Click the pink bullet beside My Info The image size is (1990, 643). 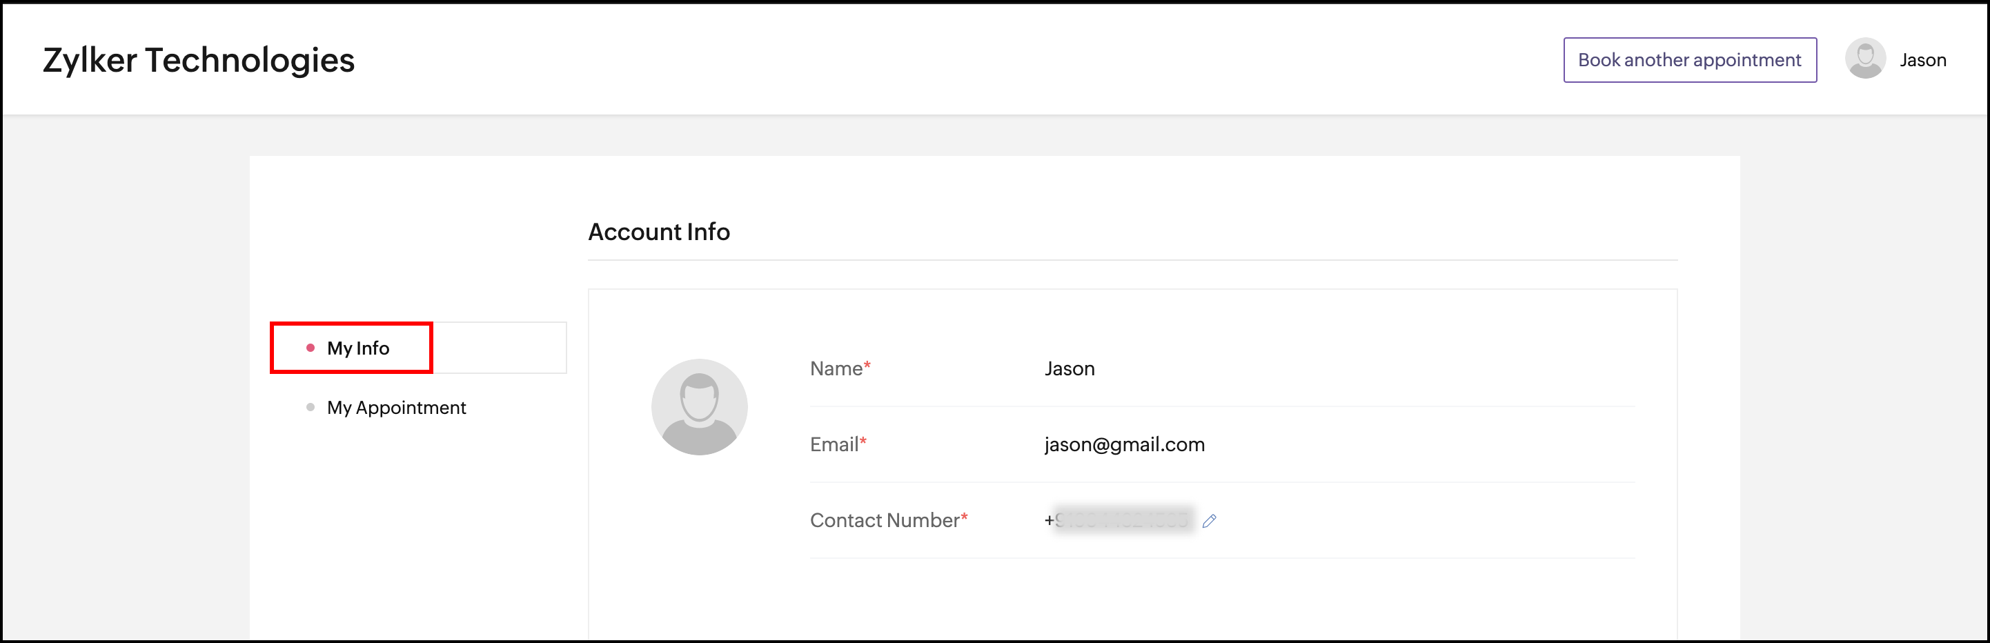[311, 348]
